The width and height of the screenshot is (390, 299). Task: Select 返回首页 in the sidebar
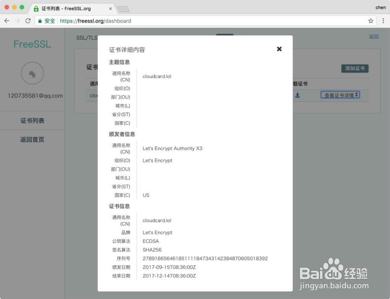[x=32, y=139]
